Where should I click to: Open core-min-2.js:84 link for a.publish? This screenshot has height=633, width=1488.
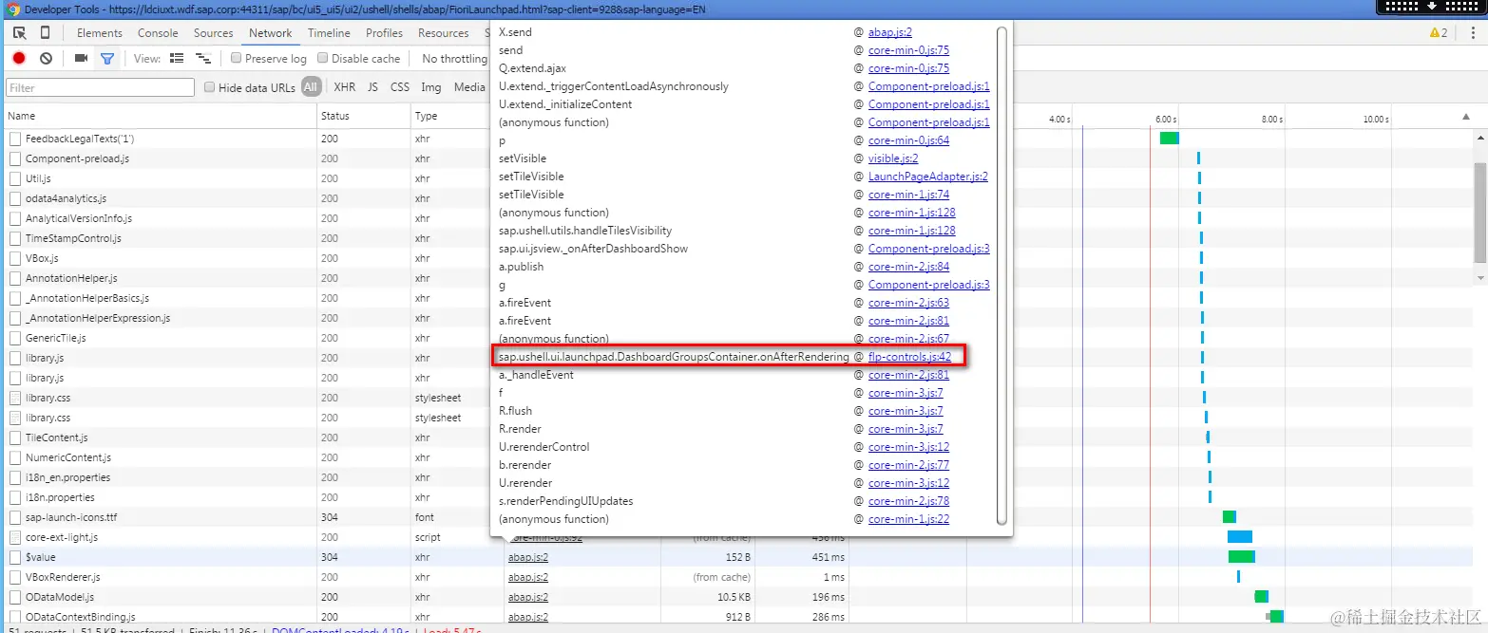point(908,267)
